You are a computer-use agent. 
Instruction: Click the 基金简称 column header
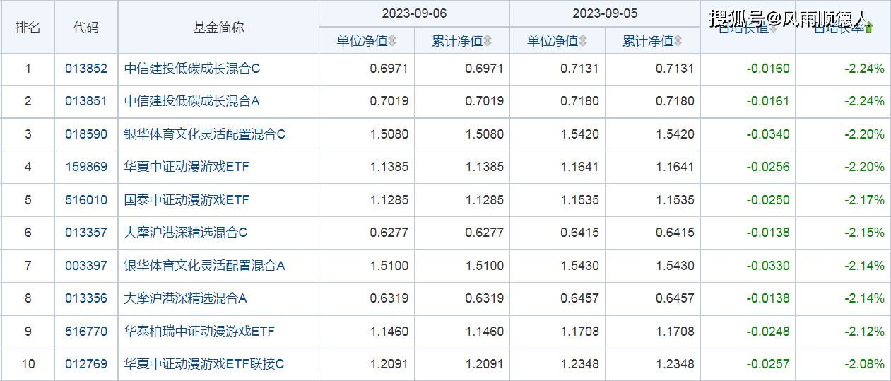pos(218,28)
